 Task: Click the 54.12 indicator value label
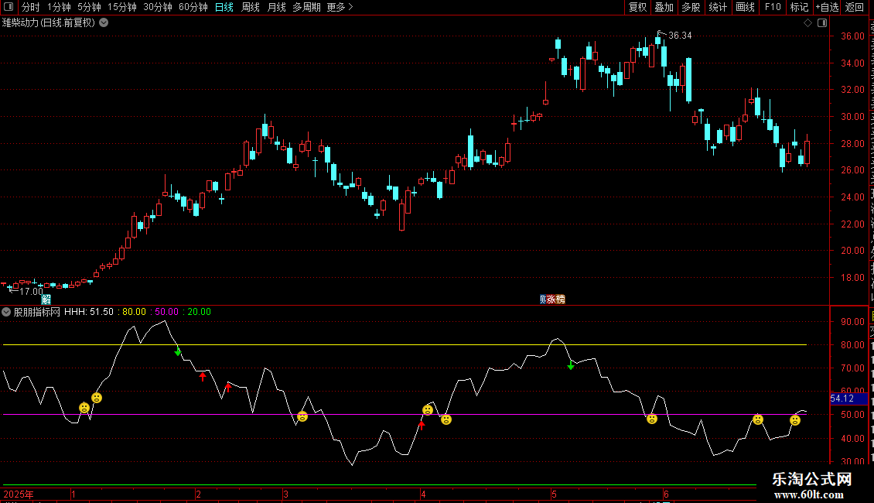848,399
